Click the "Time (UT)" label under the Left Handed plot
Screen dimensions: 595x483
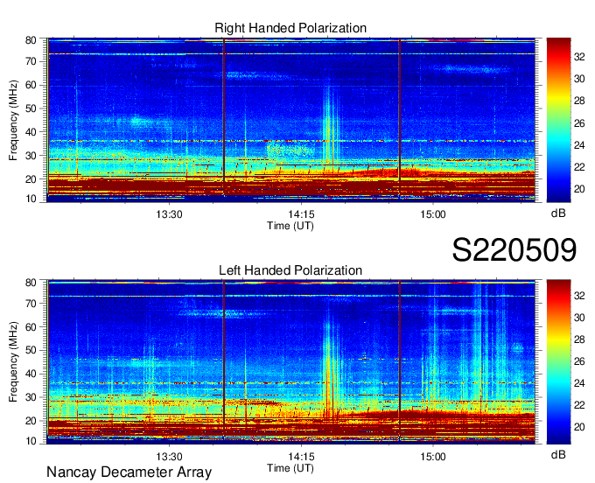(x=290, y=468)
